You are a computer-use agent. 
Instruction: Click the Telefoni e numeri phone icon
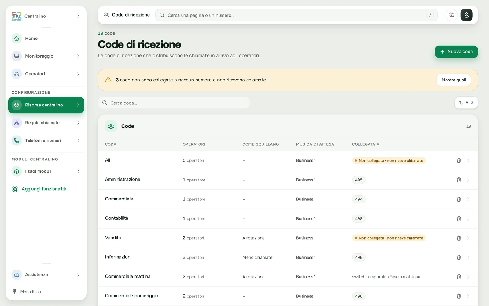coord(17,140)
